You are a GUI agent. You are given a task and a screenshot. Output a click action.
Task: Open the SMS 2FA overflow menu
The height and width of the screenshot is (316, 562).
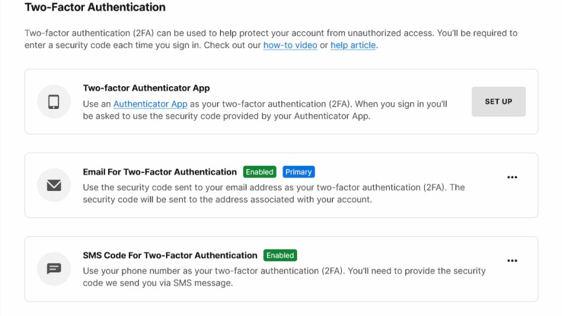pos(512,260)
